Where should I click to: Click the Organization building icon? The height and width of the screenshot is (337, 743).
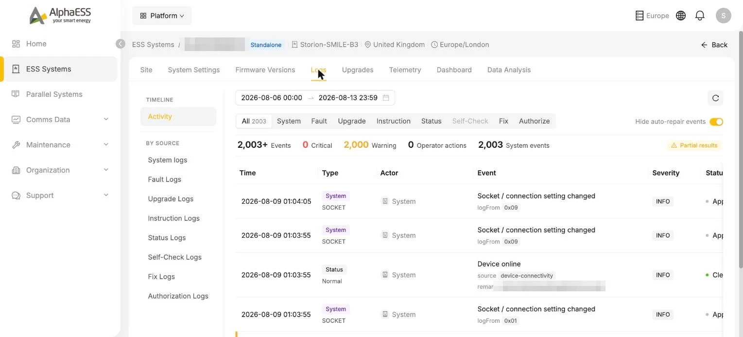point(16,170)
